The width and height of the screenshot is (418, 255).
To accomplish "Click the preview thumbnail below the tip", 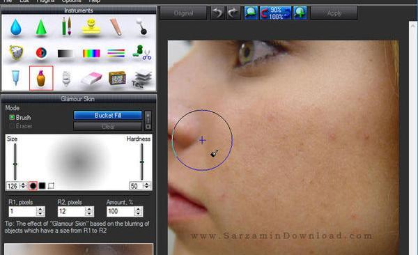I will (x=79, y=249).
